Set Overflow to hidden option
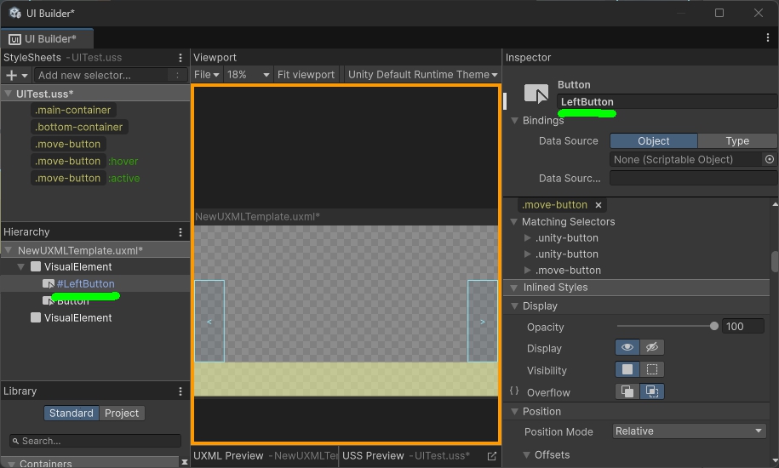 pos(652,391)
